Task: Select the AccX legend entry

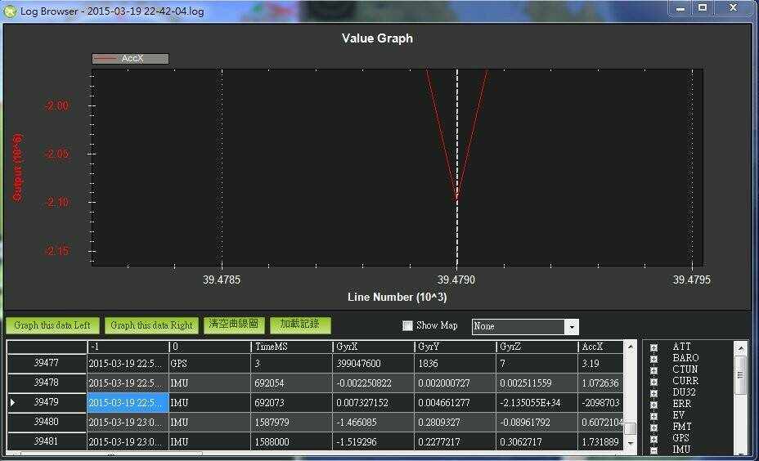Action: (x=131, y=59)
